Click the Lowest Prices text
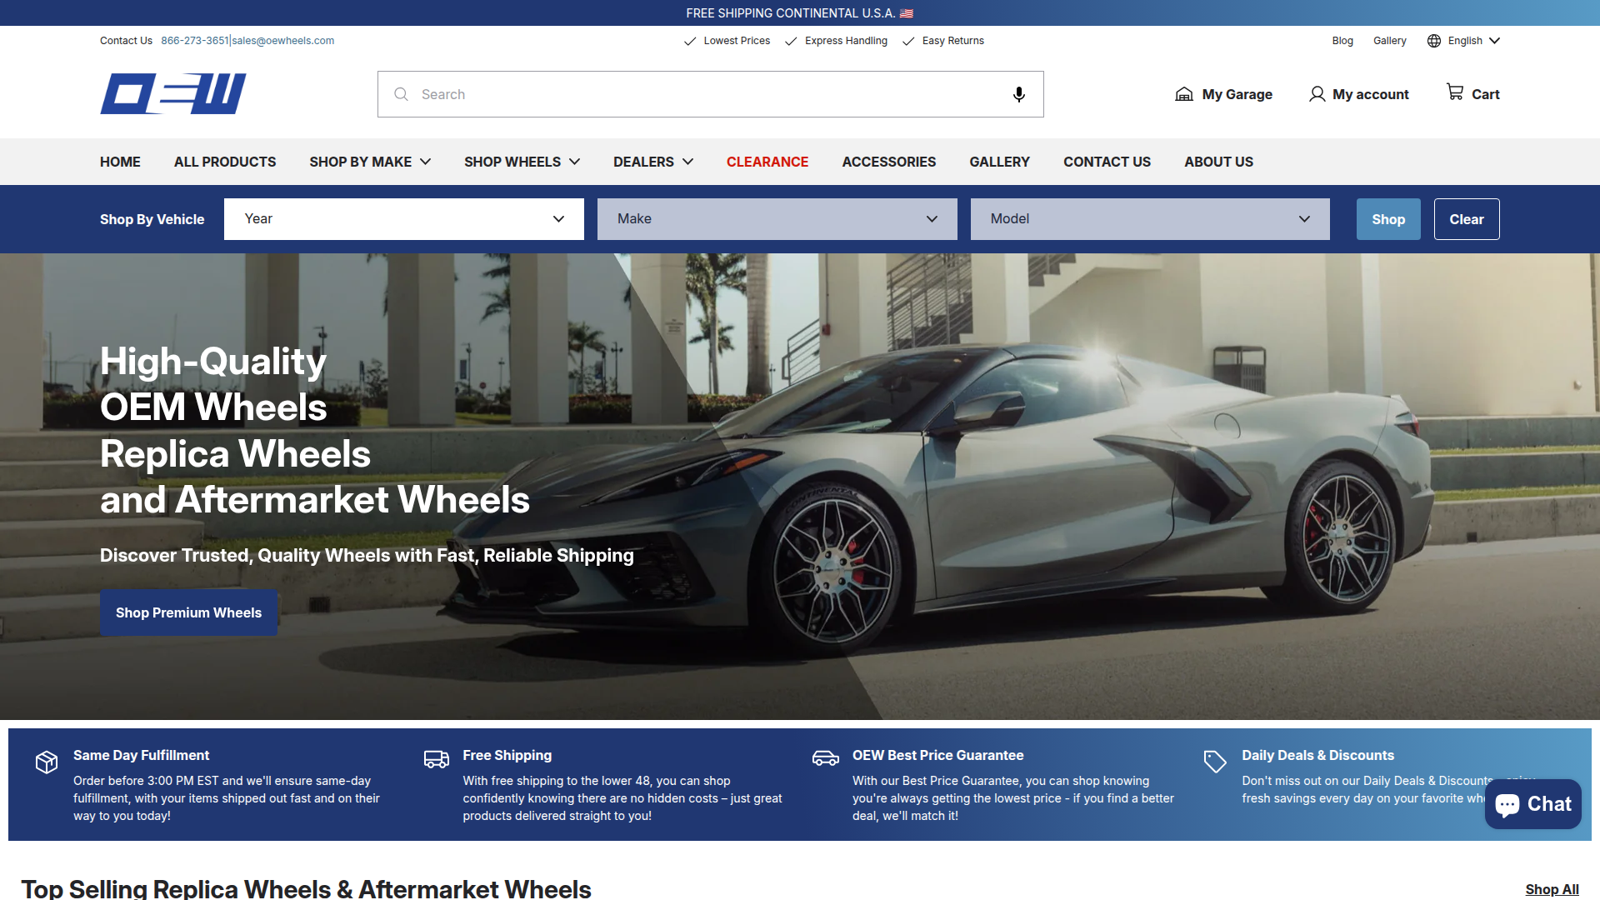1600x900 pixels. point(737,41)
